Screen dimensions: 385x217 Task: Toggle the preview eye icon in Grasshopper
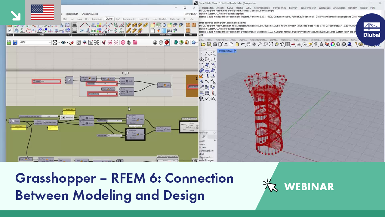(63, 42)
